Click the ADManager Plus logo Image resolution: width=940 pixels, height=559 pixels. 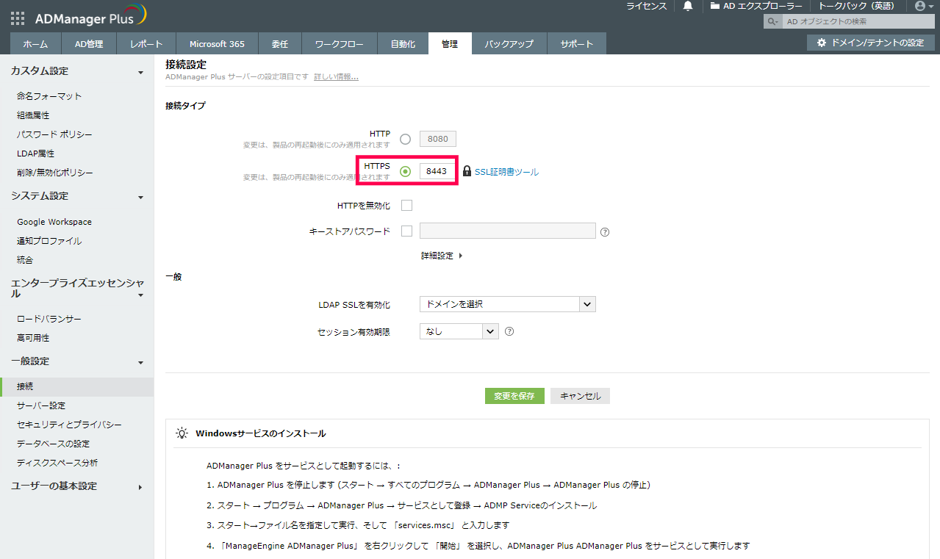(x=90, y=15)
